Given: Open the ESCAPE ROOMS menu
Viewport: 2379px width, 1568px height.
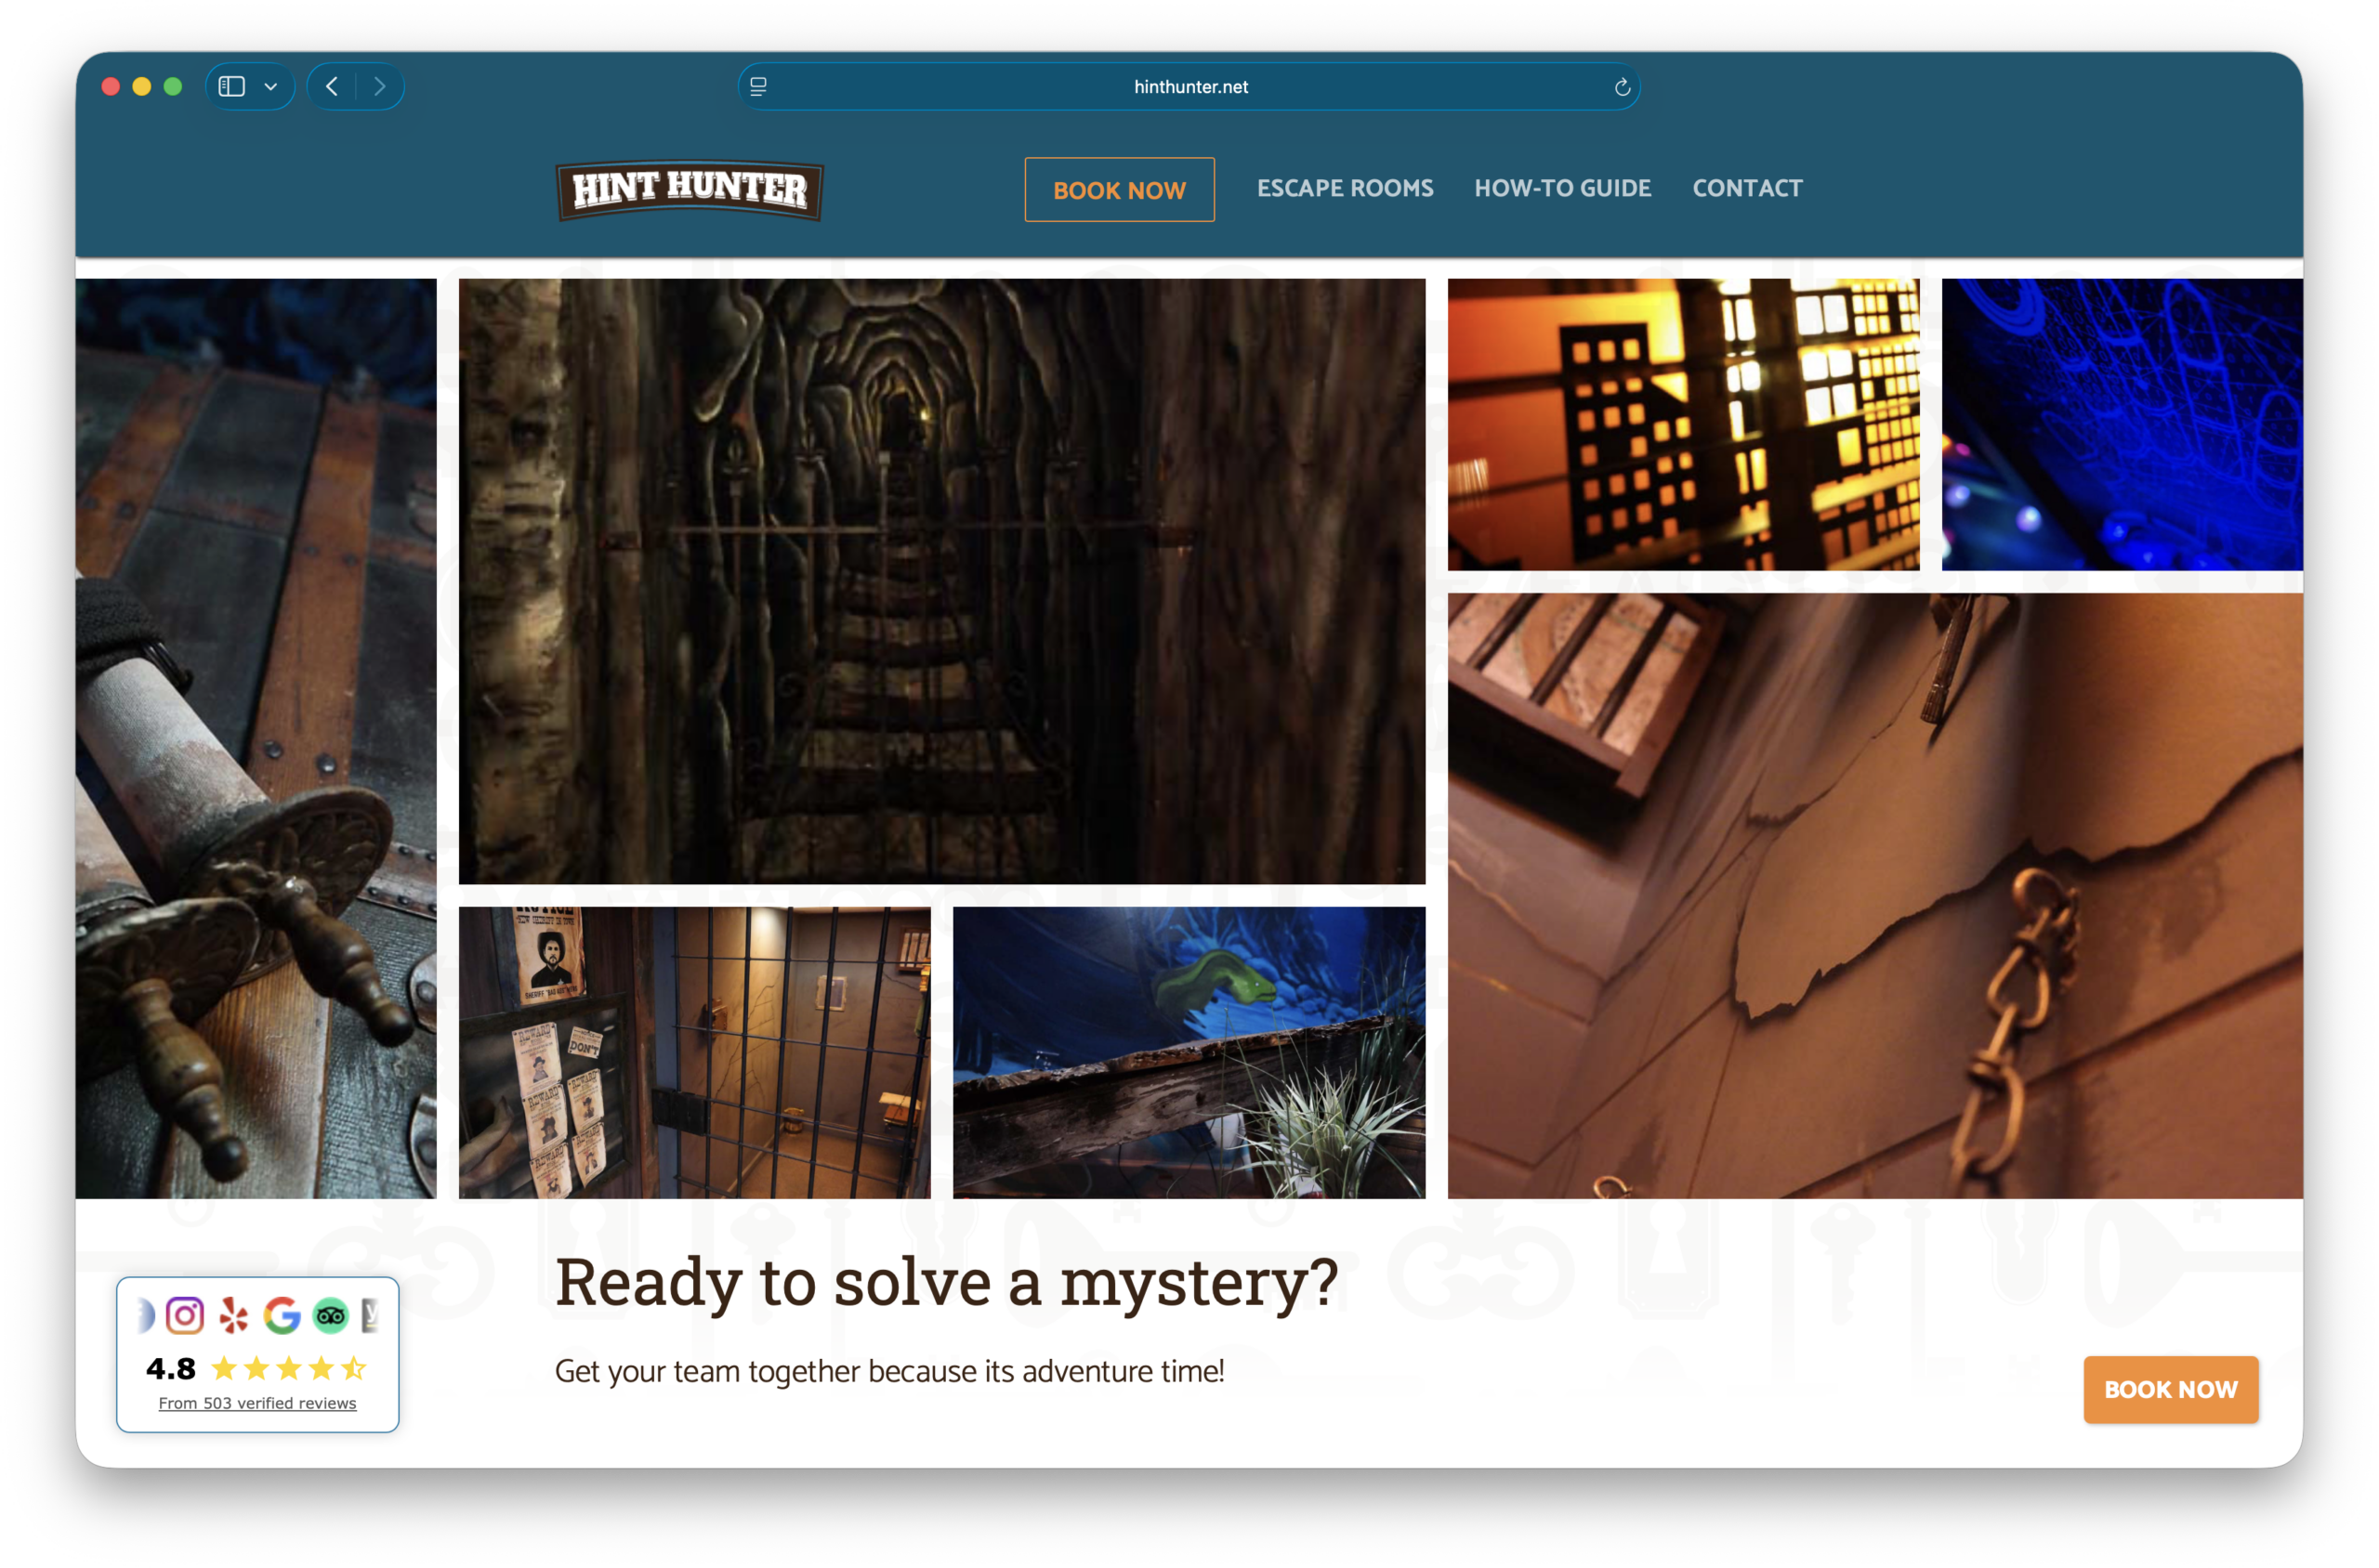Looking at the screenshot, I should tap(1345, 188).
